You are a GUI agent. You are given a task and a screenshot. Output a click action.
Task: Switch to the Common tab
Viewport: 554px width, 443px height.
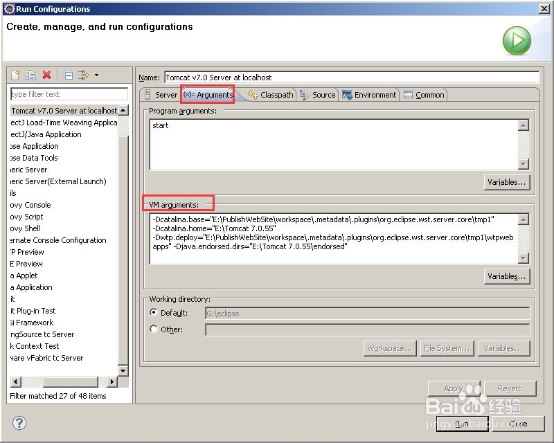[x=424, y=95]
